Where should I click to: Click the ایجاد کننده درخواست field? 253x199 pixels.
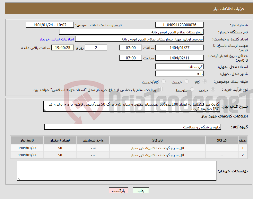[139, 39]
